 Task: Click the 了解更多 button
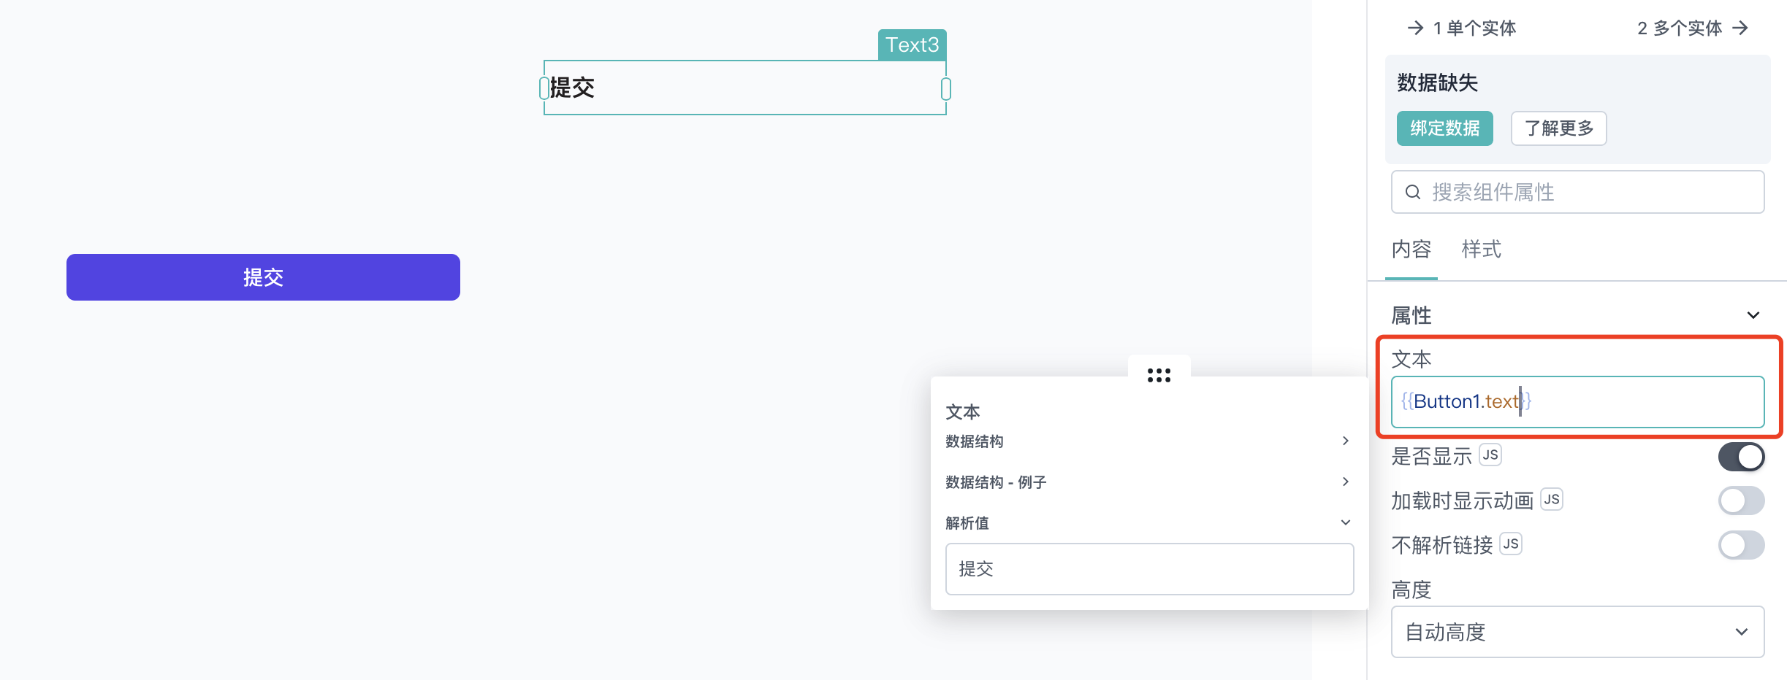[1558, 128]
